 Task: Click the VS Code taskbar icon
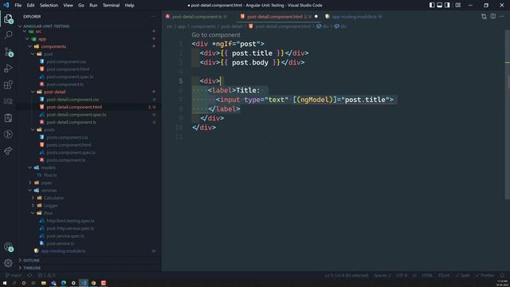pos(84,283)
